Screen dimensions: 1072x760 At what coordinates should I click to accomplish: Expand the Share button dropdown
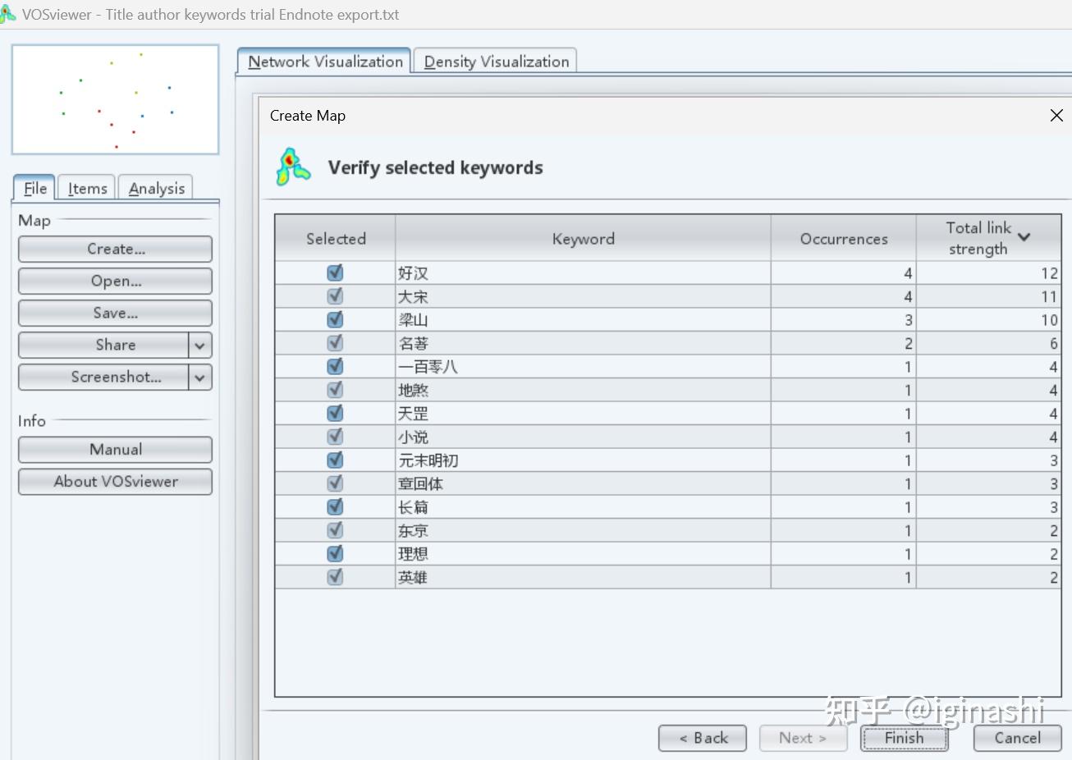pos(199,345)
